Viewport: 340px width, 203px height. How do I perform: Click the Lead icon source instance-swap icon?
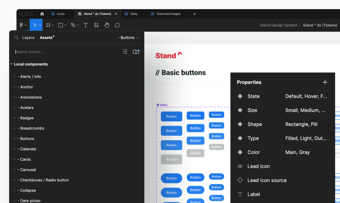[240, 180]
